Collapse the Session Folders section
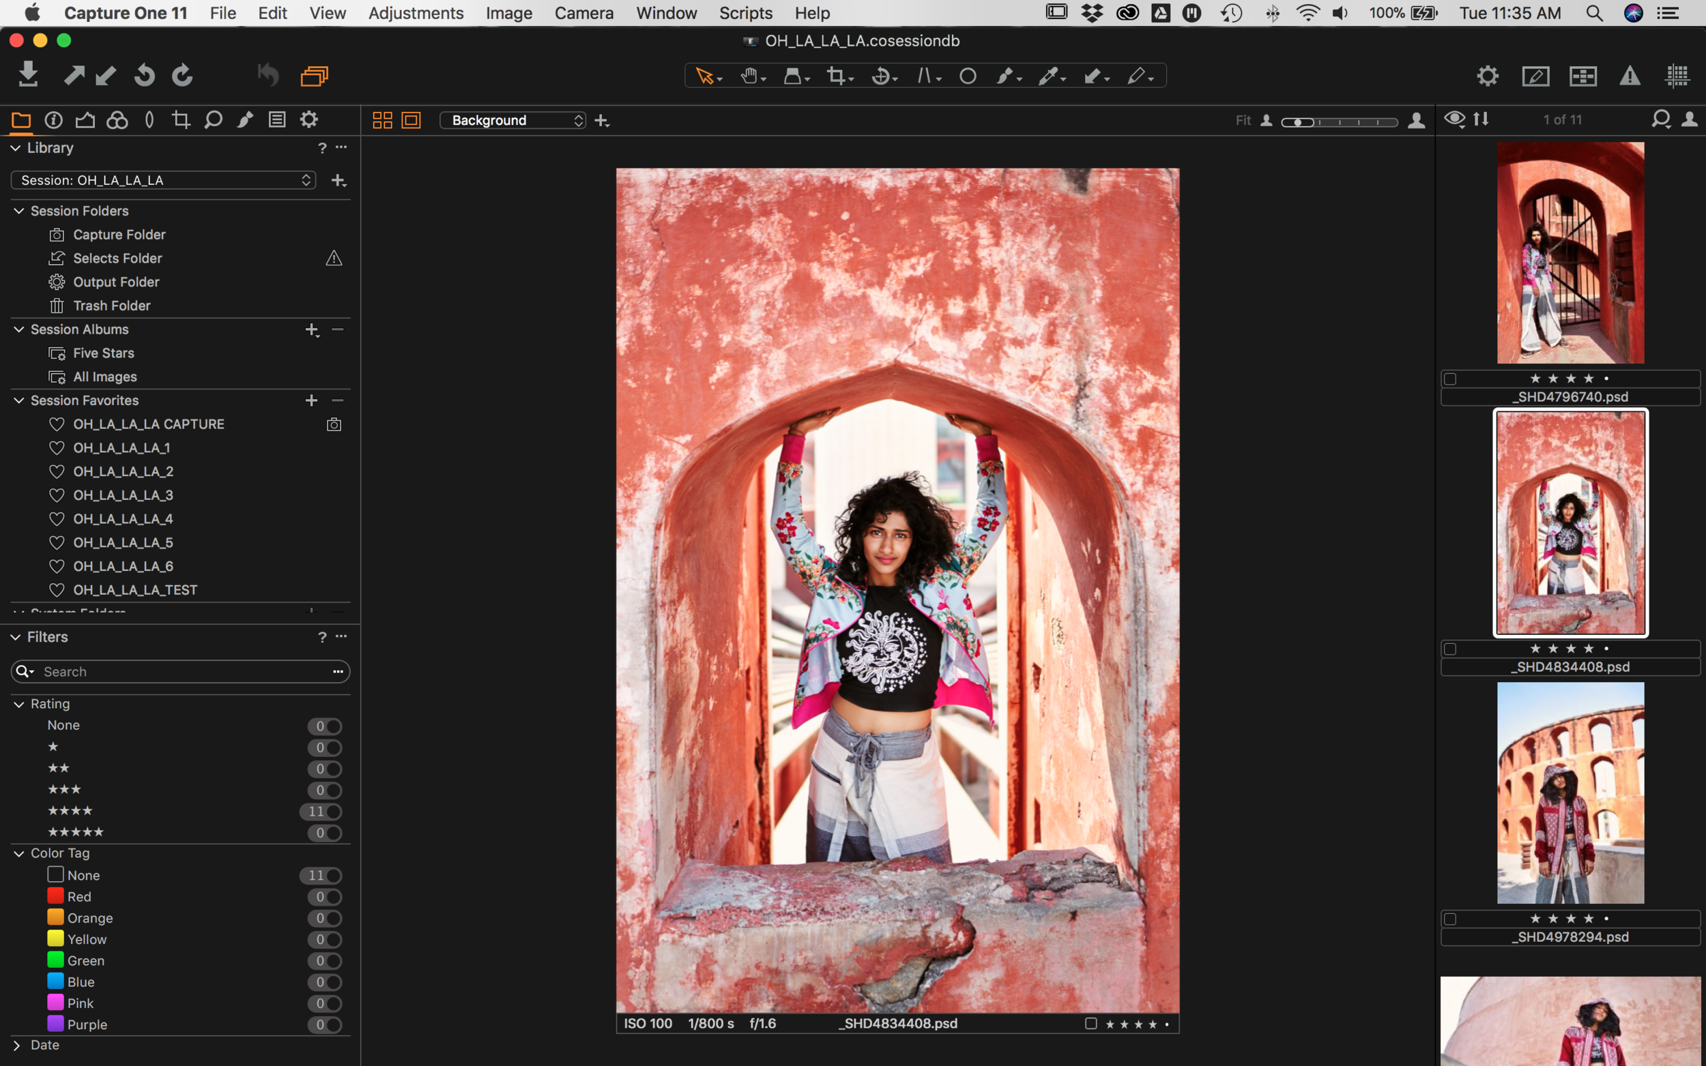1706x1066 pixels. pyautogui.click(x=19, y=211)
